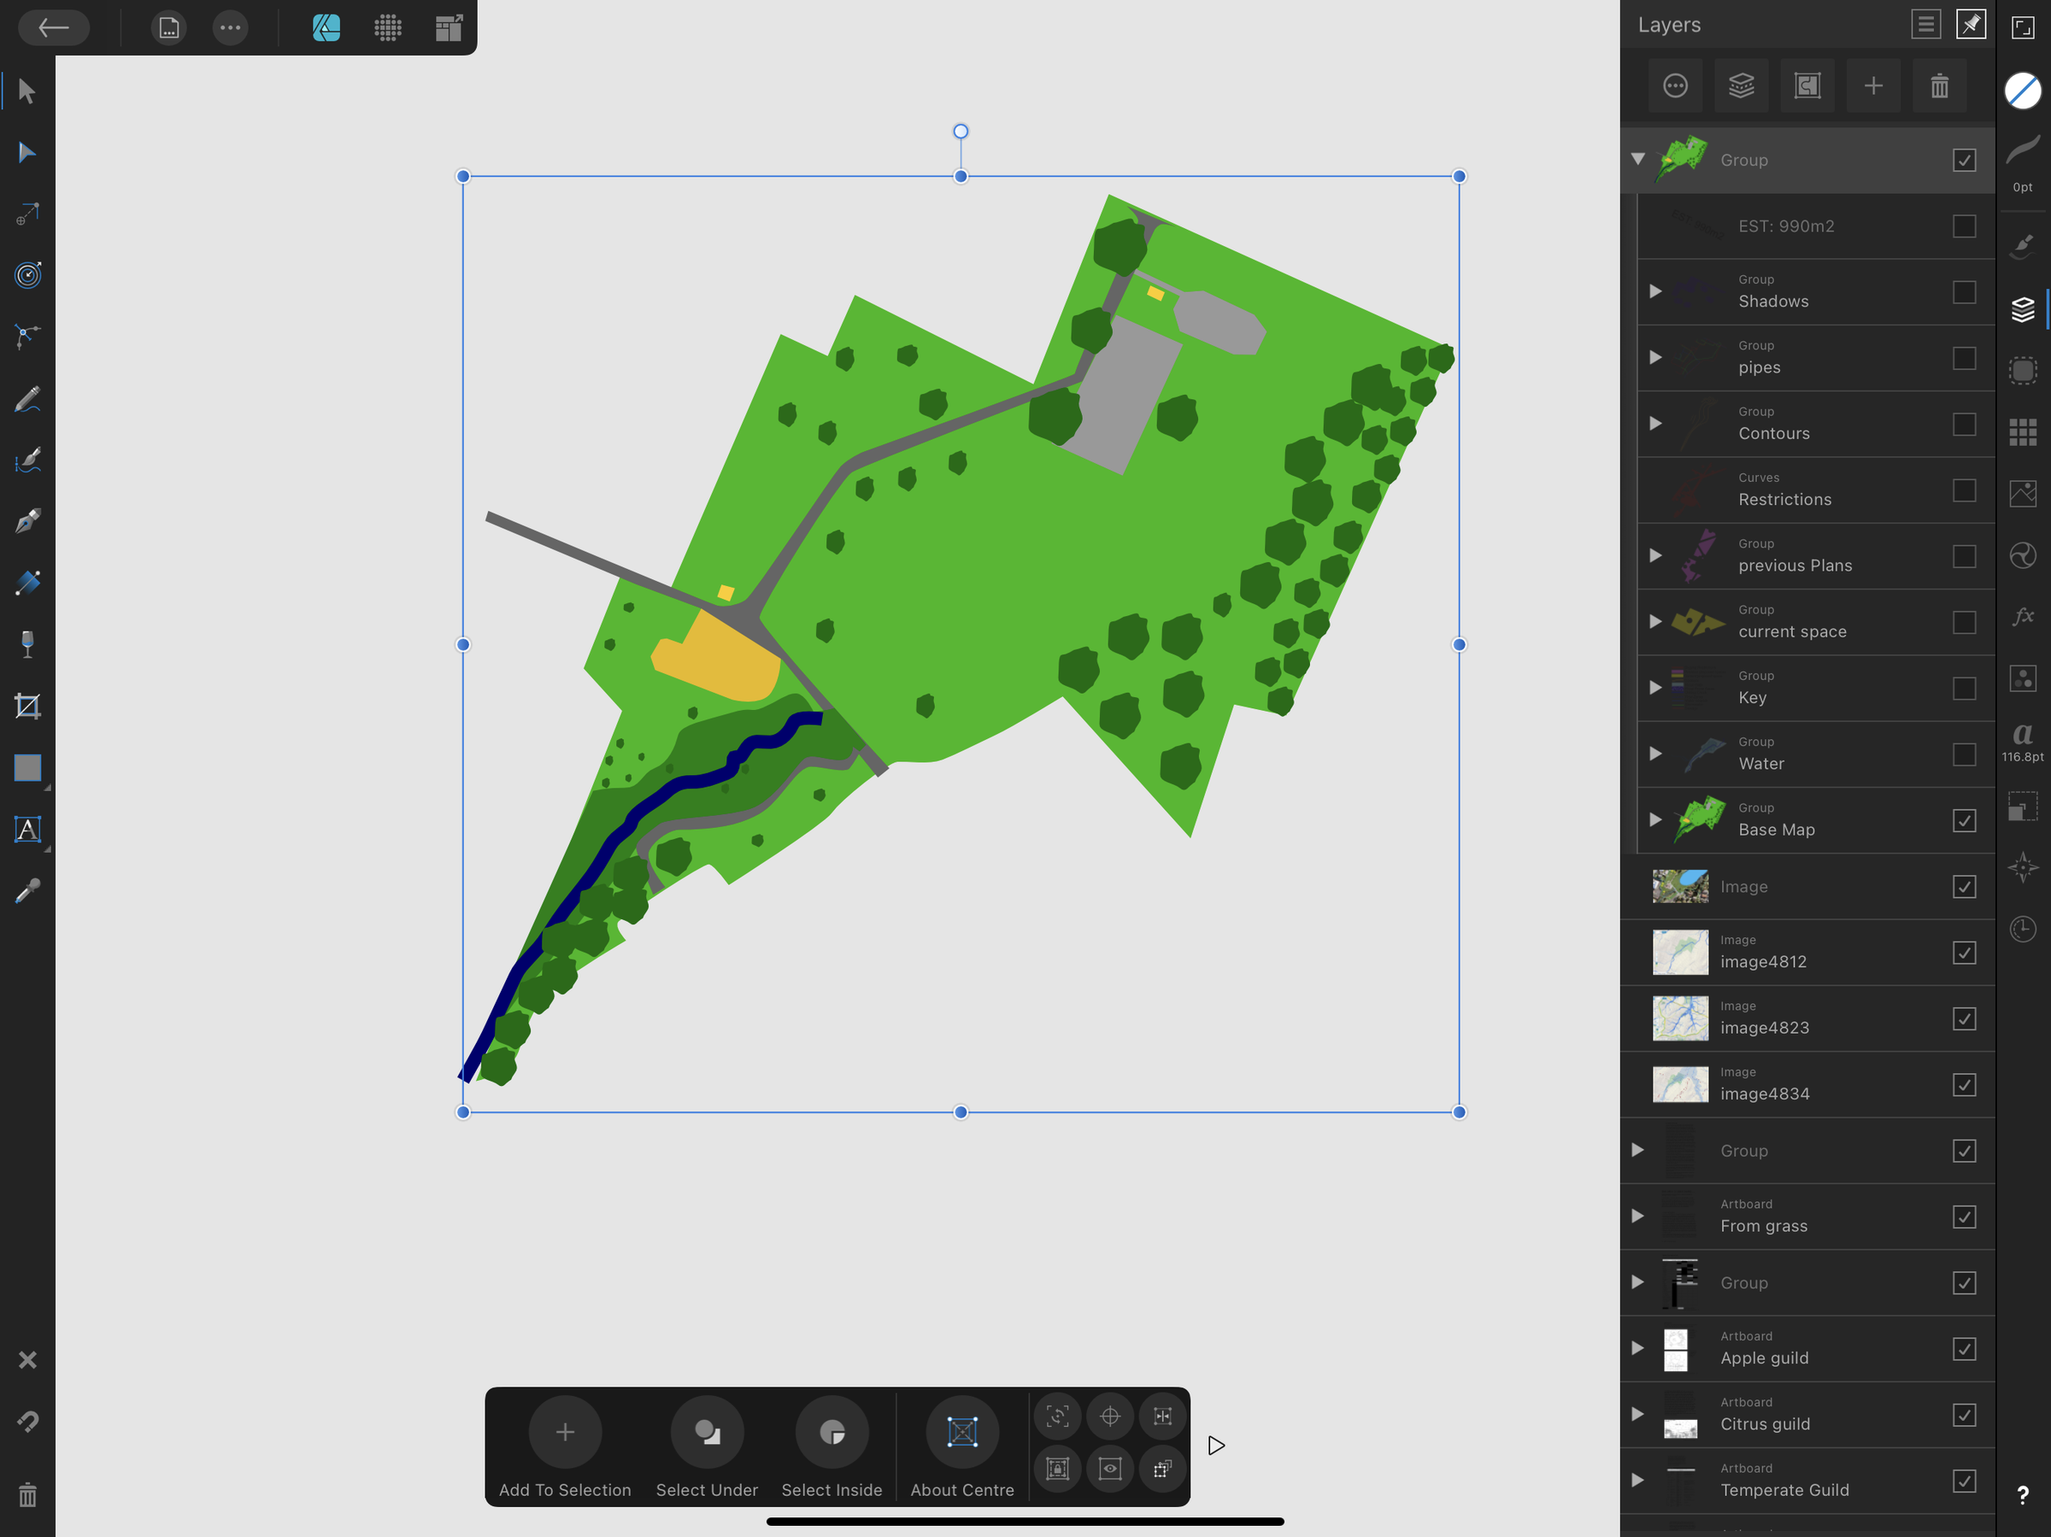Show the Water group layer
The height and width of the screenshot is (1537, 2051).
pyautogui.click(x=1966, y=754)
